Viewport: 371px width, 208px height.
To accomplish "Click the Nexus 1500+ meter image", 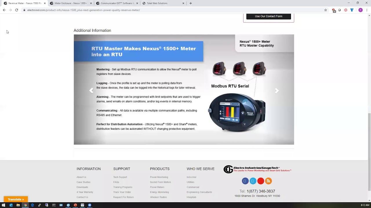I will [x=237, y=112].
